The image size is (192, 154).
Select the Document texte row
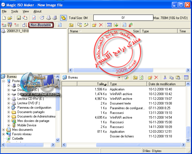click(x=124, y=103)
